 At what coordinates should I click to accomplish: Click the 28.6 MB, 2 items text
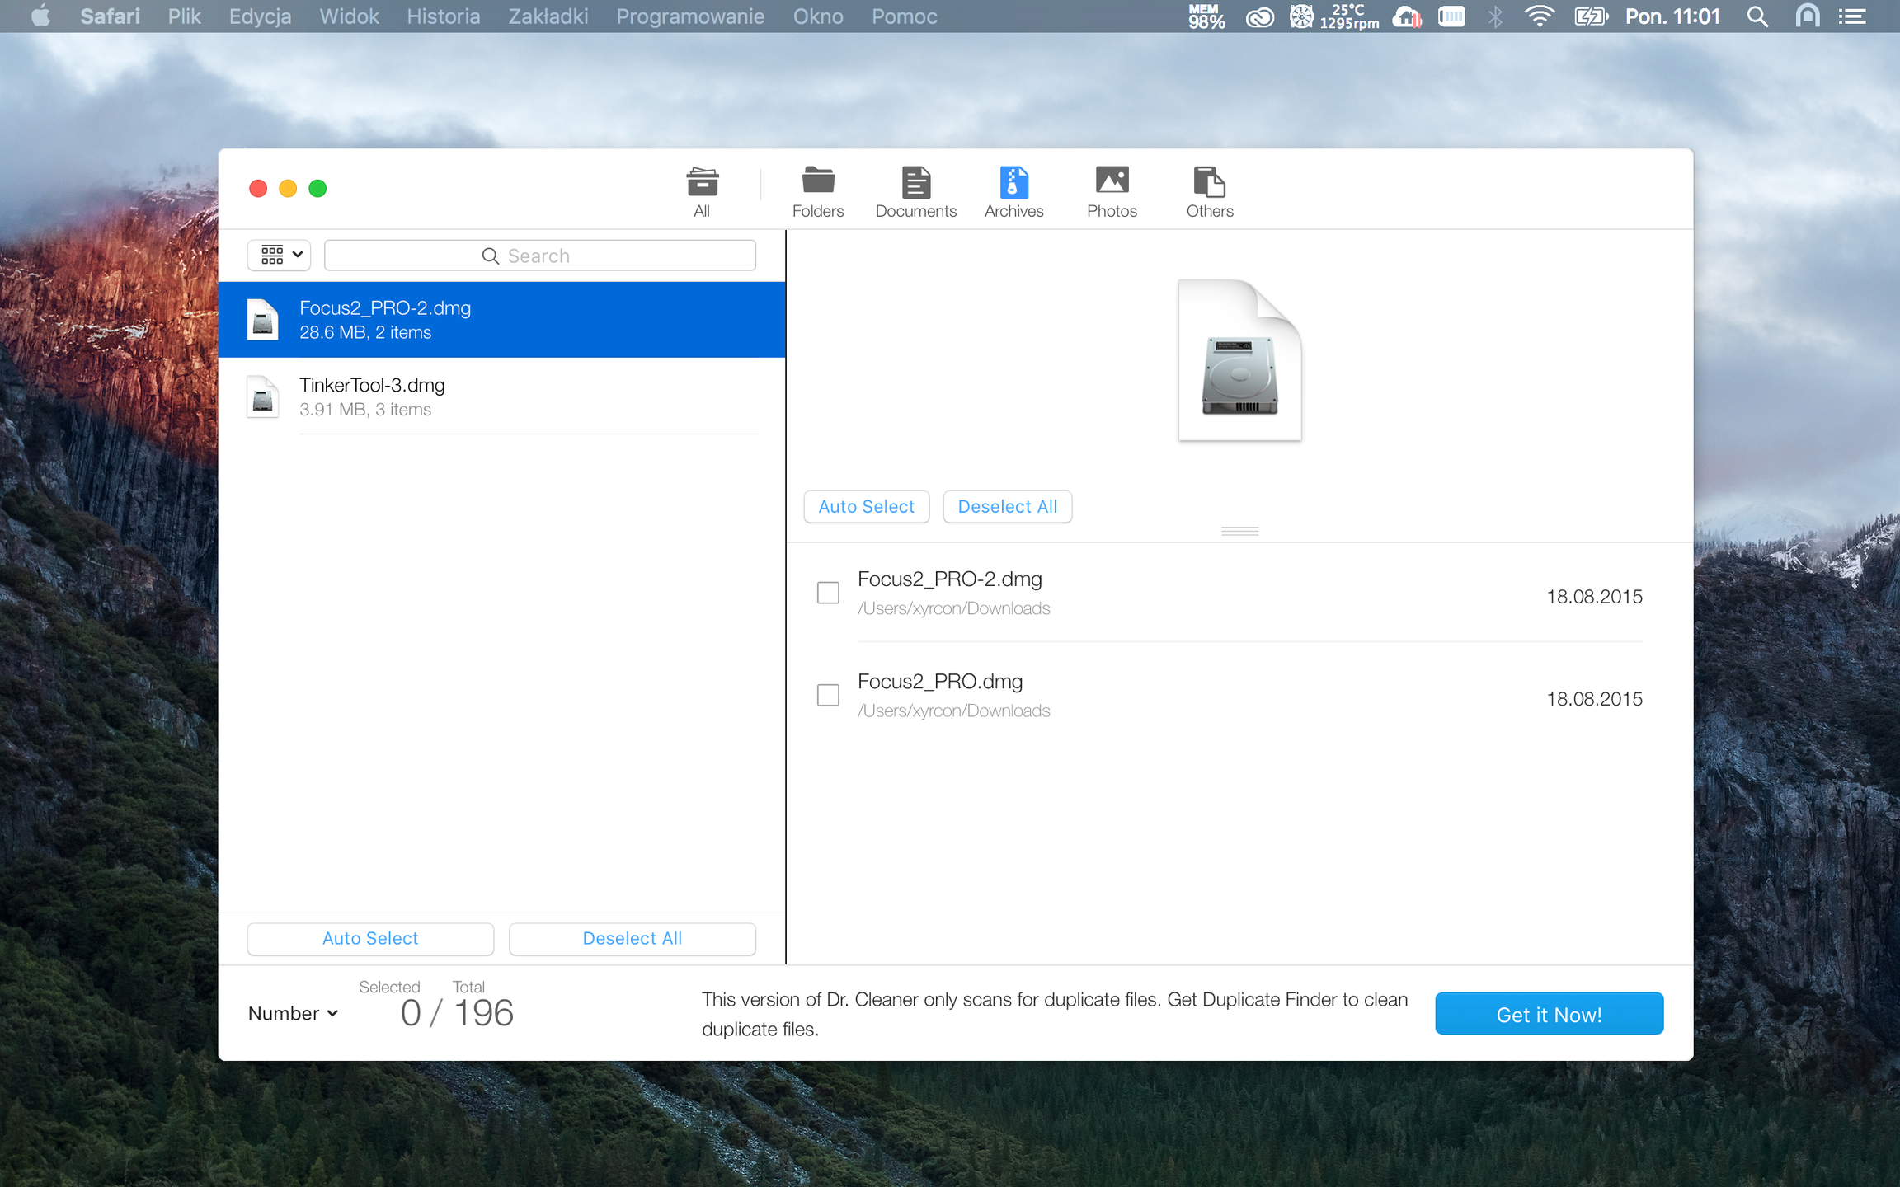click(365, 332)
